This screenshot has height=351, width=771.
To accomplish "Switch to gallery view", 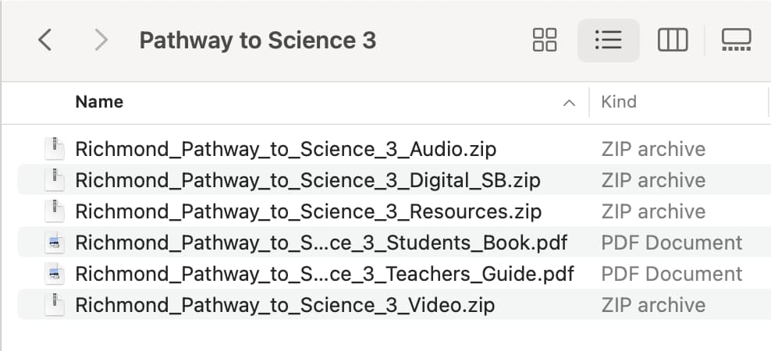I will [736, 40].
